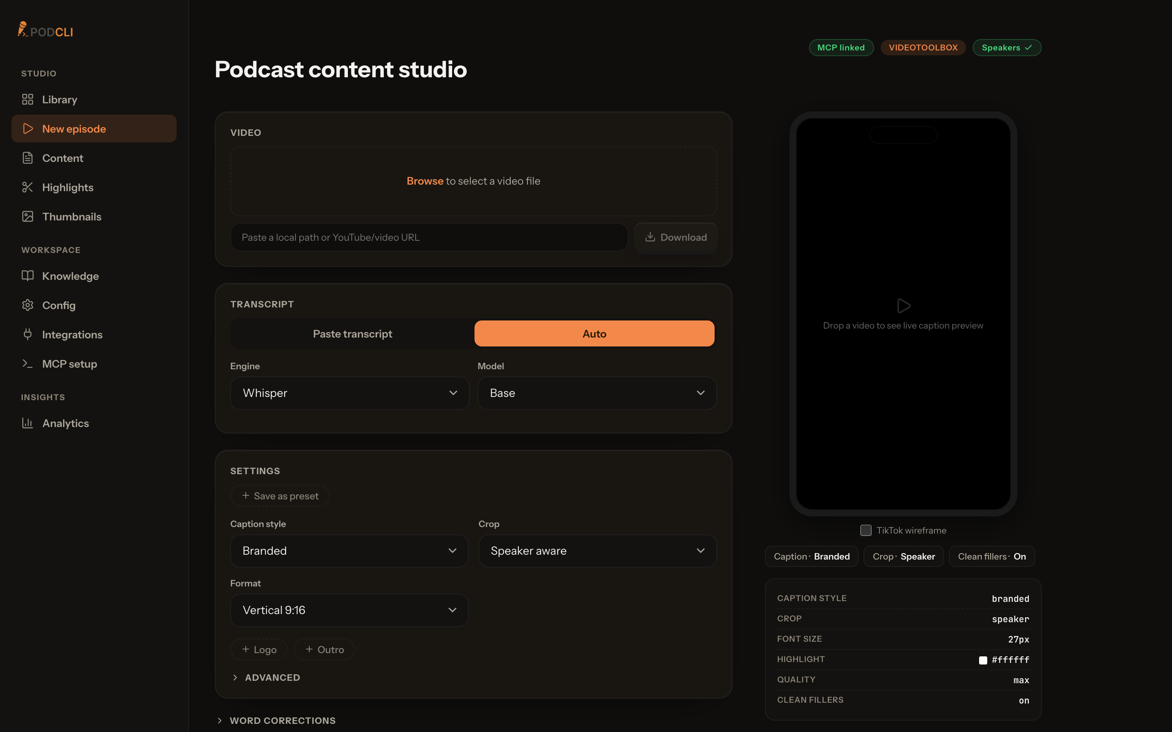This screenshot has width=1172, height=732.
Task: Toggle the TikTok wireframe checkbox
Action: coord(866,530)
